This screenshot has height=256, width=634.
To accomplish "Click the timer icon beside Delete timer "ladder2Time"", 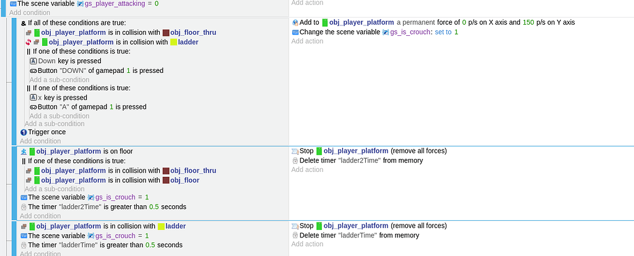I will coord(295,161).
